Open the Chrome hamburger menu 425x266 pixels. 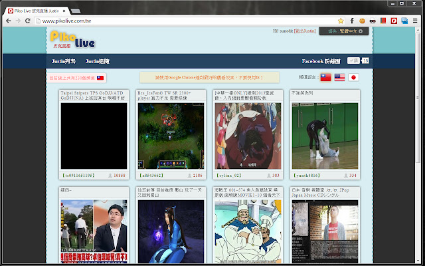tap(415, 21)
